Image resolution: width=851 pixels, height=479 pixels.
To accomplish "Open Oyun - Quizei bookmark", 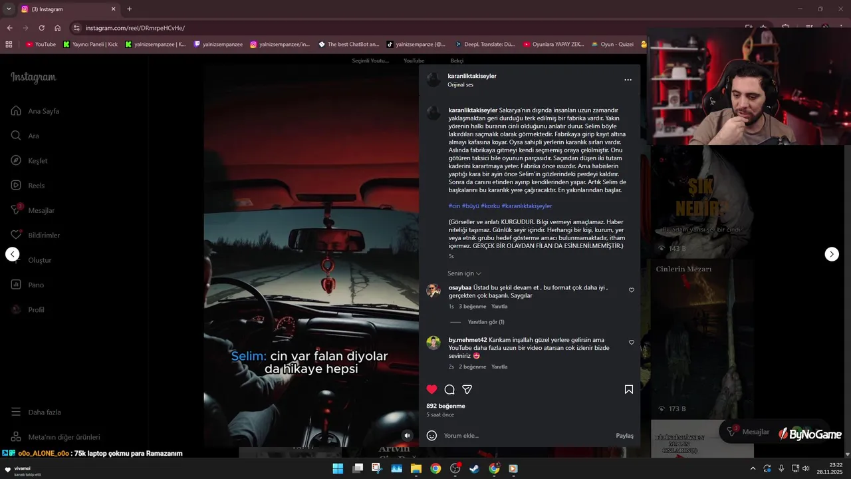I will coord(612,45).
